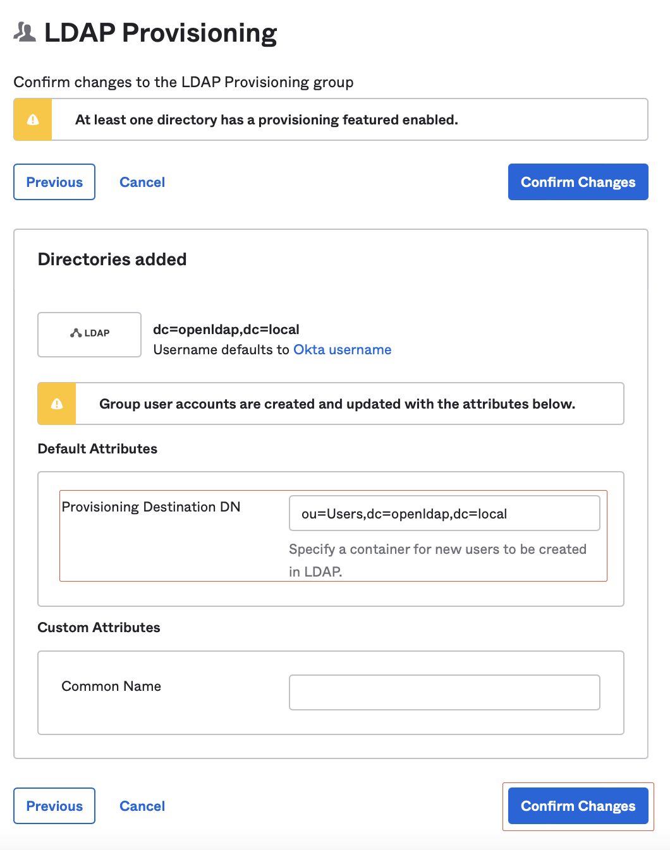Image resolution: width=670 pixels, height=850 pixels.
Task: Select the LDAP directory logo tile
Action: (90, 334)
